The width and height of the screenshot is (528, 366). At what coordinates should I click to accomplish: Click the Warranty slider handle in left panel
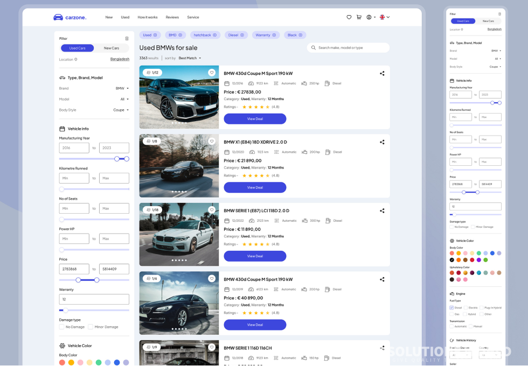coord(66,310)
